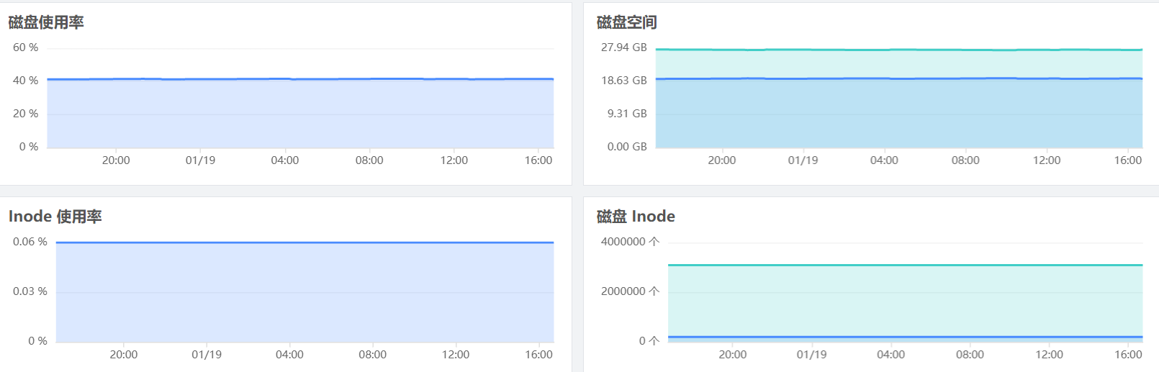Click the 磁盘使用率 chart title
The height and width of the screenshot is (372, 1159).
pos(46,22)
